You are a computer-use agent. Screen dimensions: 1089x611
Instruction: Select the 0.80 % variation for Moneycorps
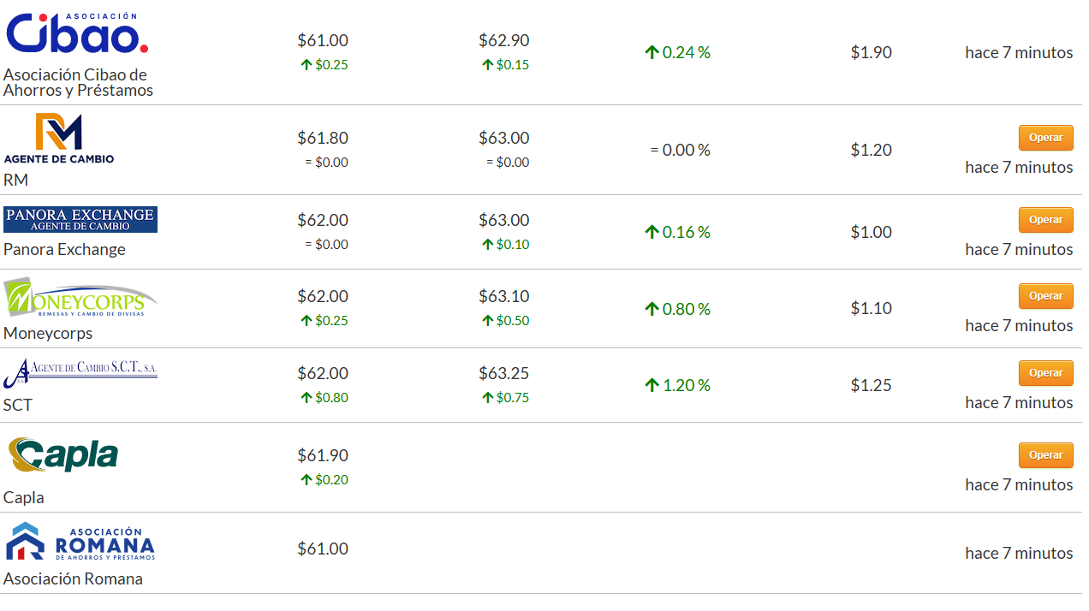[687, 309]
